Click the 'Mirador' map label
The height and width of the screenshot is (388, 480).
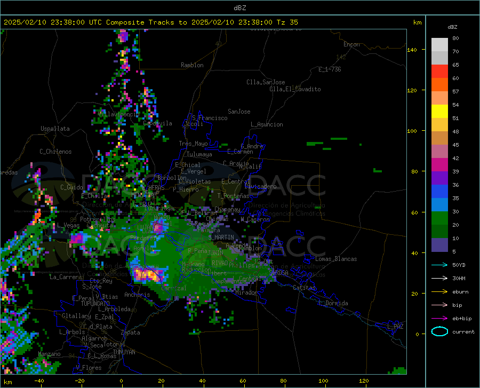coord(246,292)
